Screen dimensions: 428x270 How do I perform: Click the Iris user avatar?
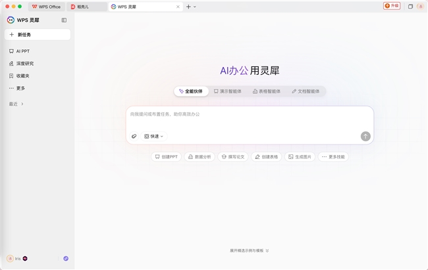click(x=11, y=259)
